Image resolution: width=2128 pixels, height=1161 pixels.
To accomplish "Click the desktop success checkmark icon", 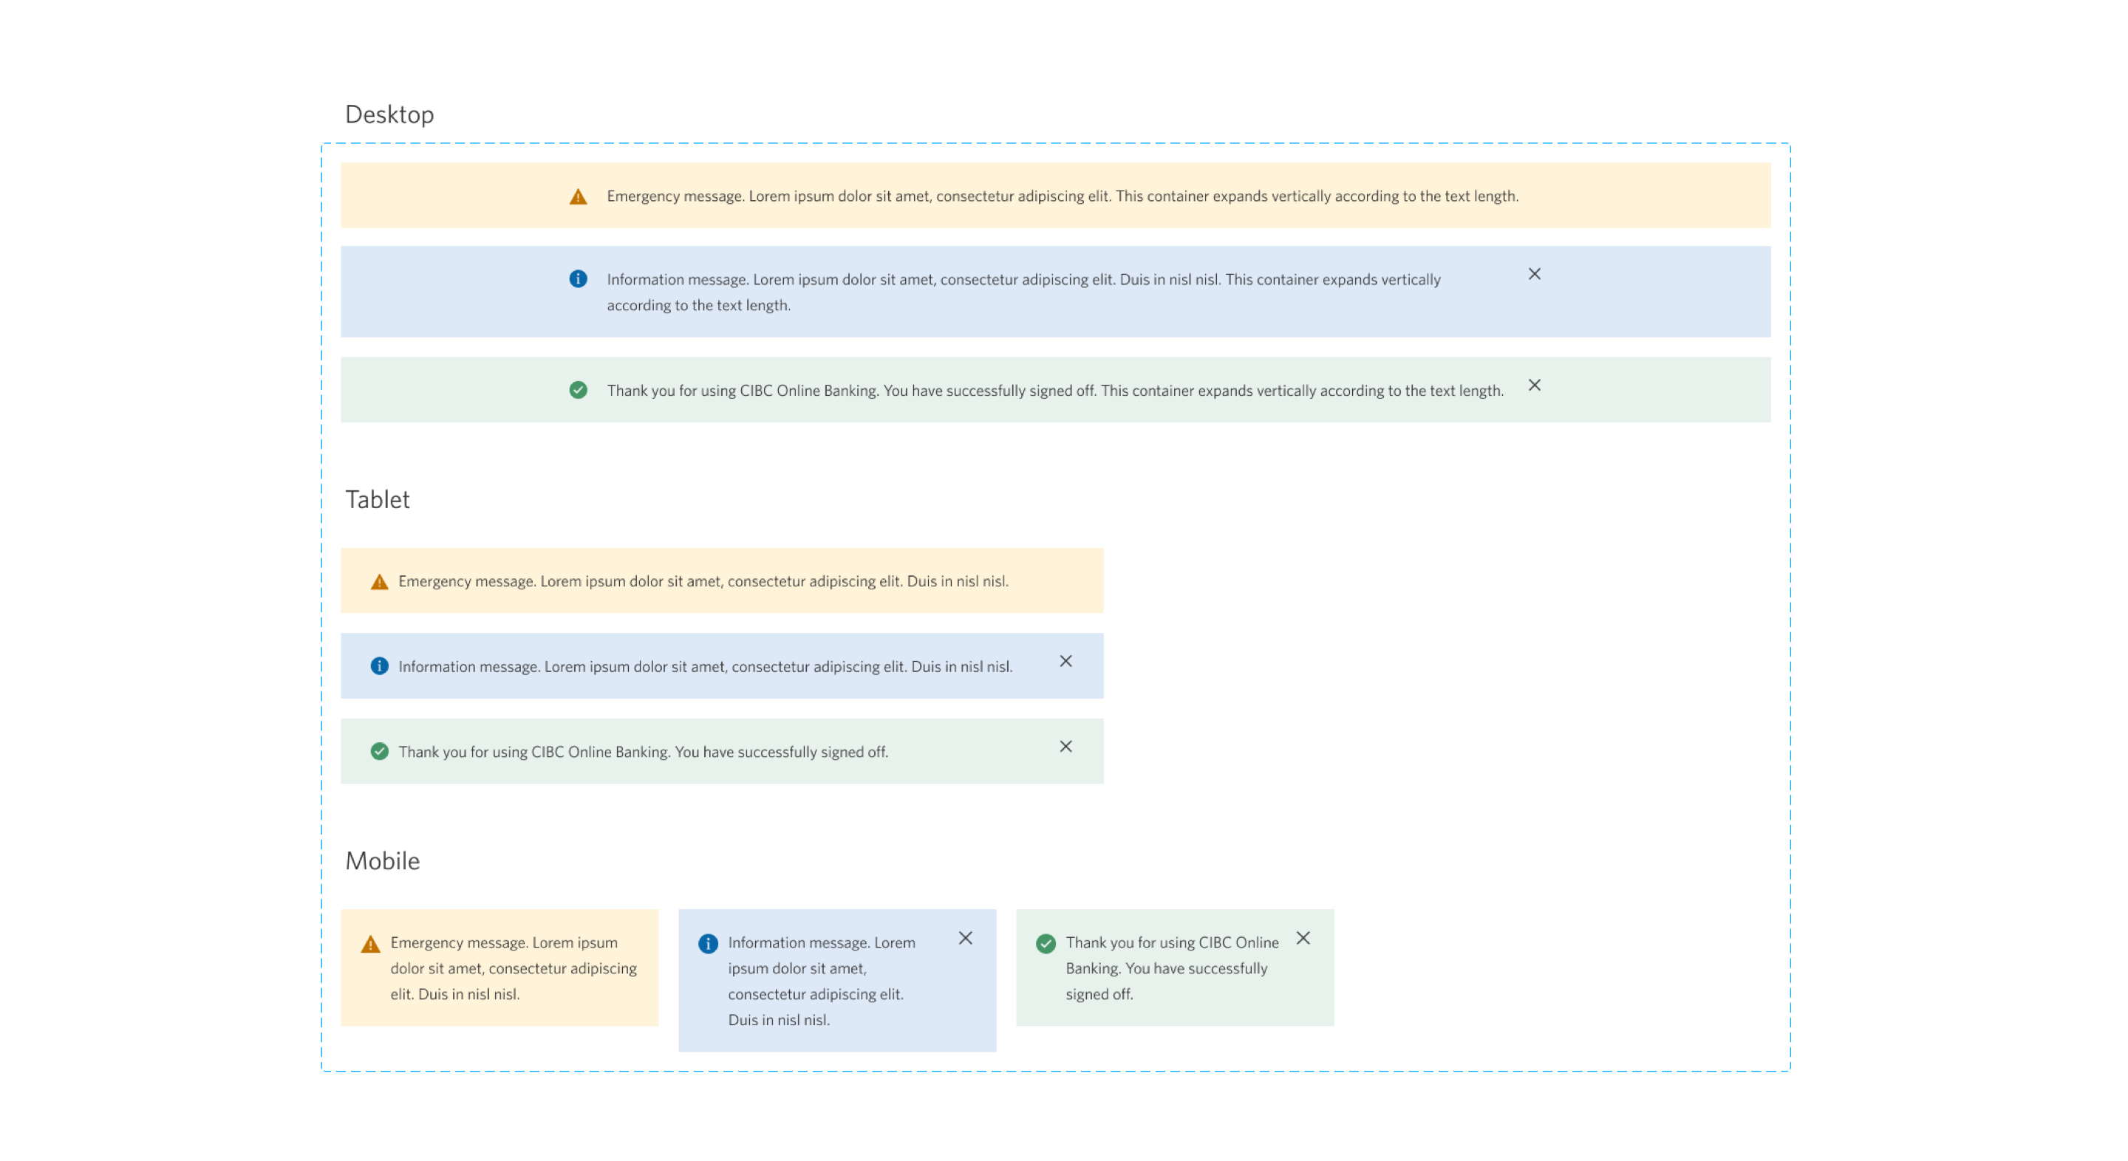I will pyautogui.click(x=579, y=390).
